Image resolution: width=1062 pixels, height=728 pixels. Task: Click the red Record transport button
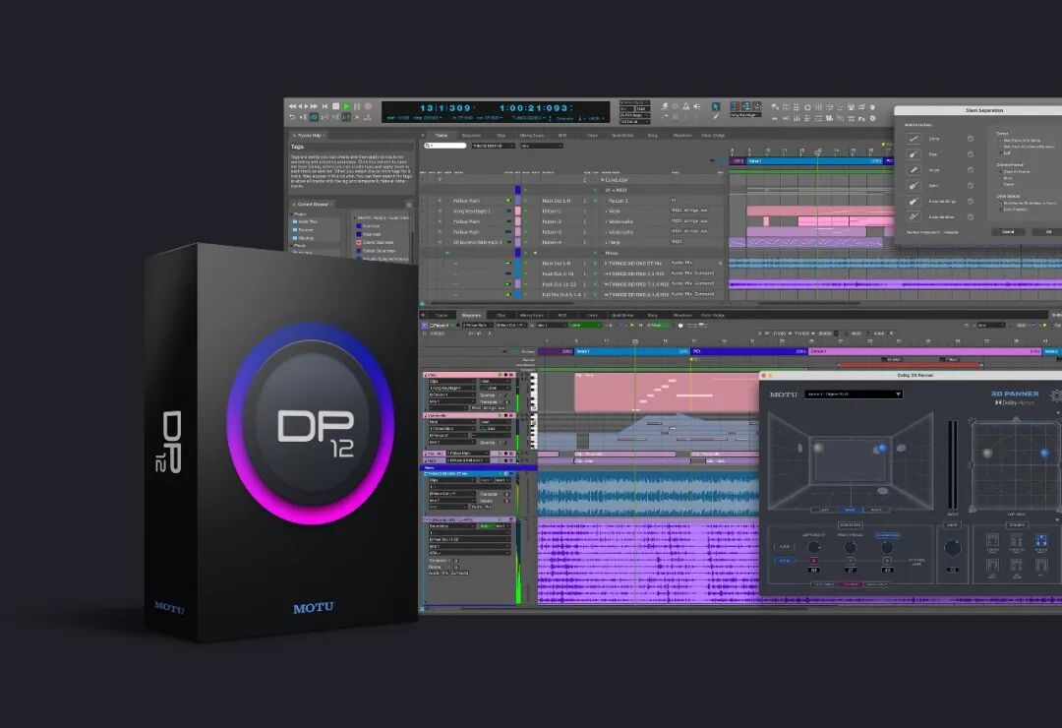point(368,106)
